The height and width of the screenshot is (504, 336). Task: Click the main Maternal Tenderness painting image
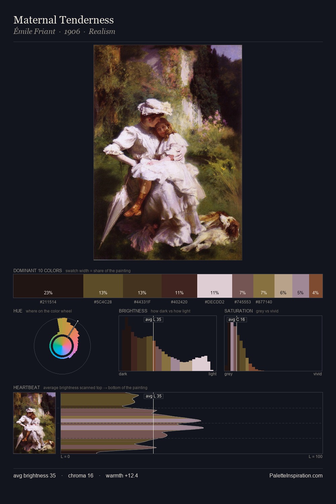pos(168,153)
